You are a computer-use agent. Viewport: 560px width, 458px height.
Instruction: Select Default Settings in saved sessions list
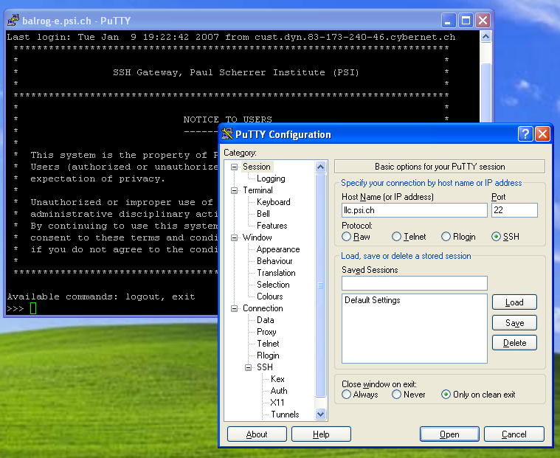[x=372, y=300]
